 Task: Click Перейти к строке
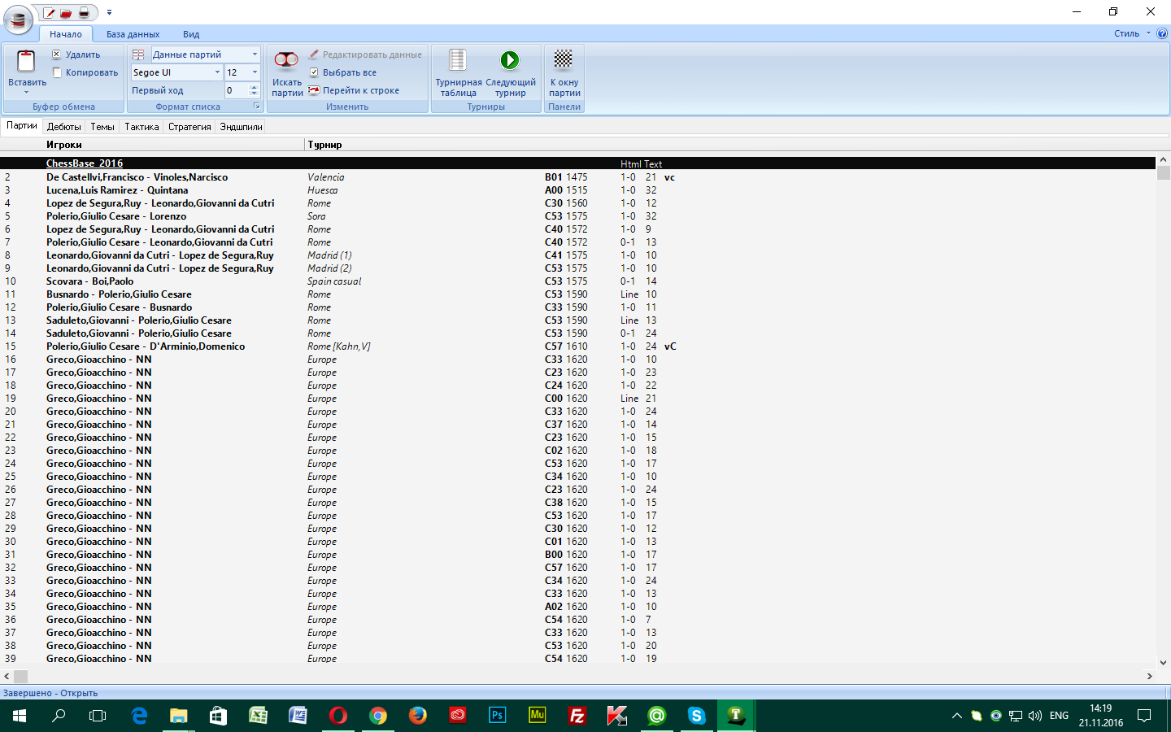tap(360, 90)
